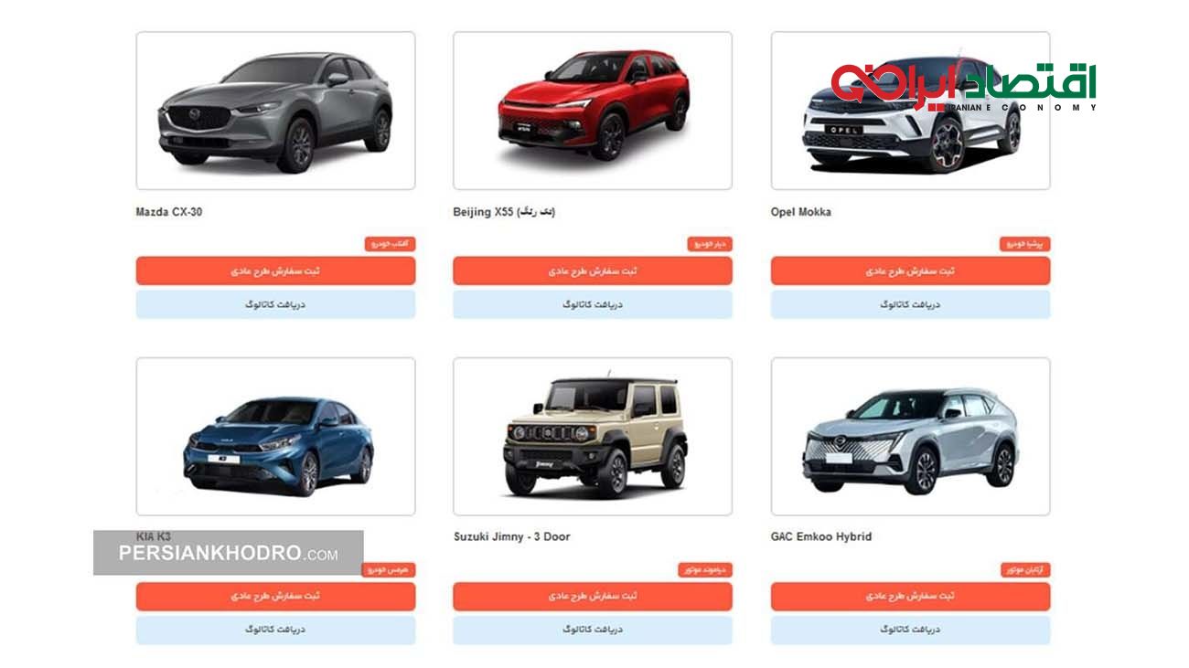Get the Beijing X55 catalog
Screen dimensions: 1189x668
[x=593, y=304]
